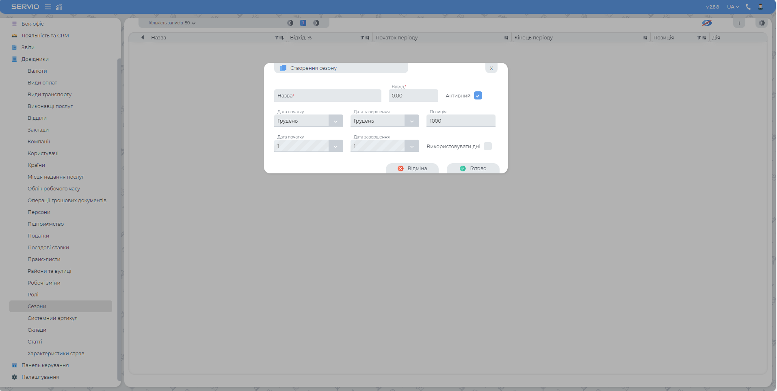
Task: Open the Звіти sidebar menu
Action: 28,48
